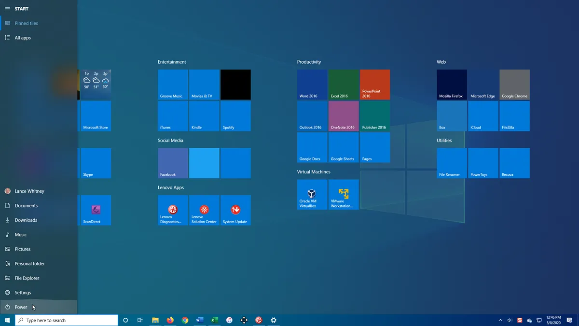Launch the OneNote 2016 tile
This screenshot has height=326, width=579.
click(344, 116)
